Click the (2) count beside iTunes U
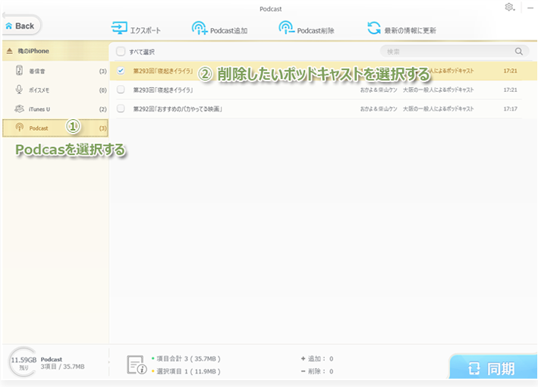The width and height of the screenshot is (538, 387). click(103, 109)
